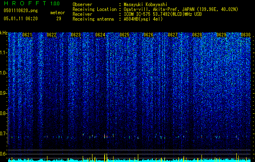255x162 pixels.
Task: Select the file name 0501110620.png
Action: click(21, 11)
